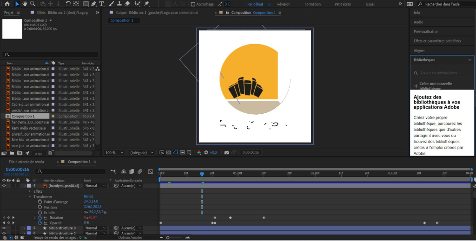Open the channel and color management icon
The width and height of the screenshot is (476, 241).
click(x=199, y=152)
